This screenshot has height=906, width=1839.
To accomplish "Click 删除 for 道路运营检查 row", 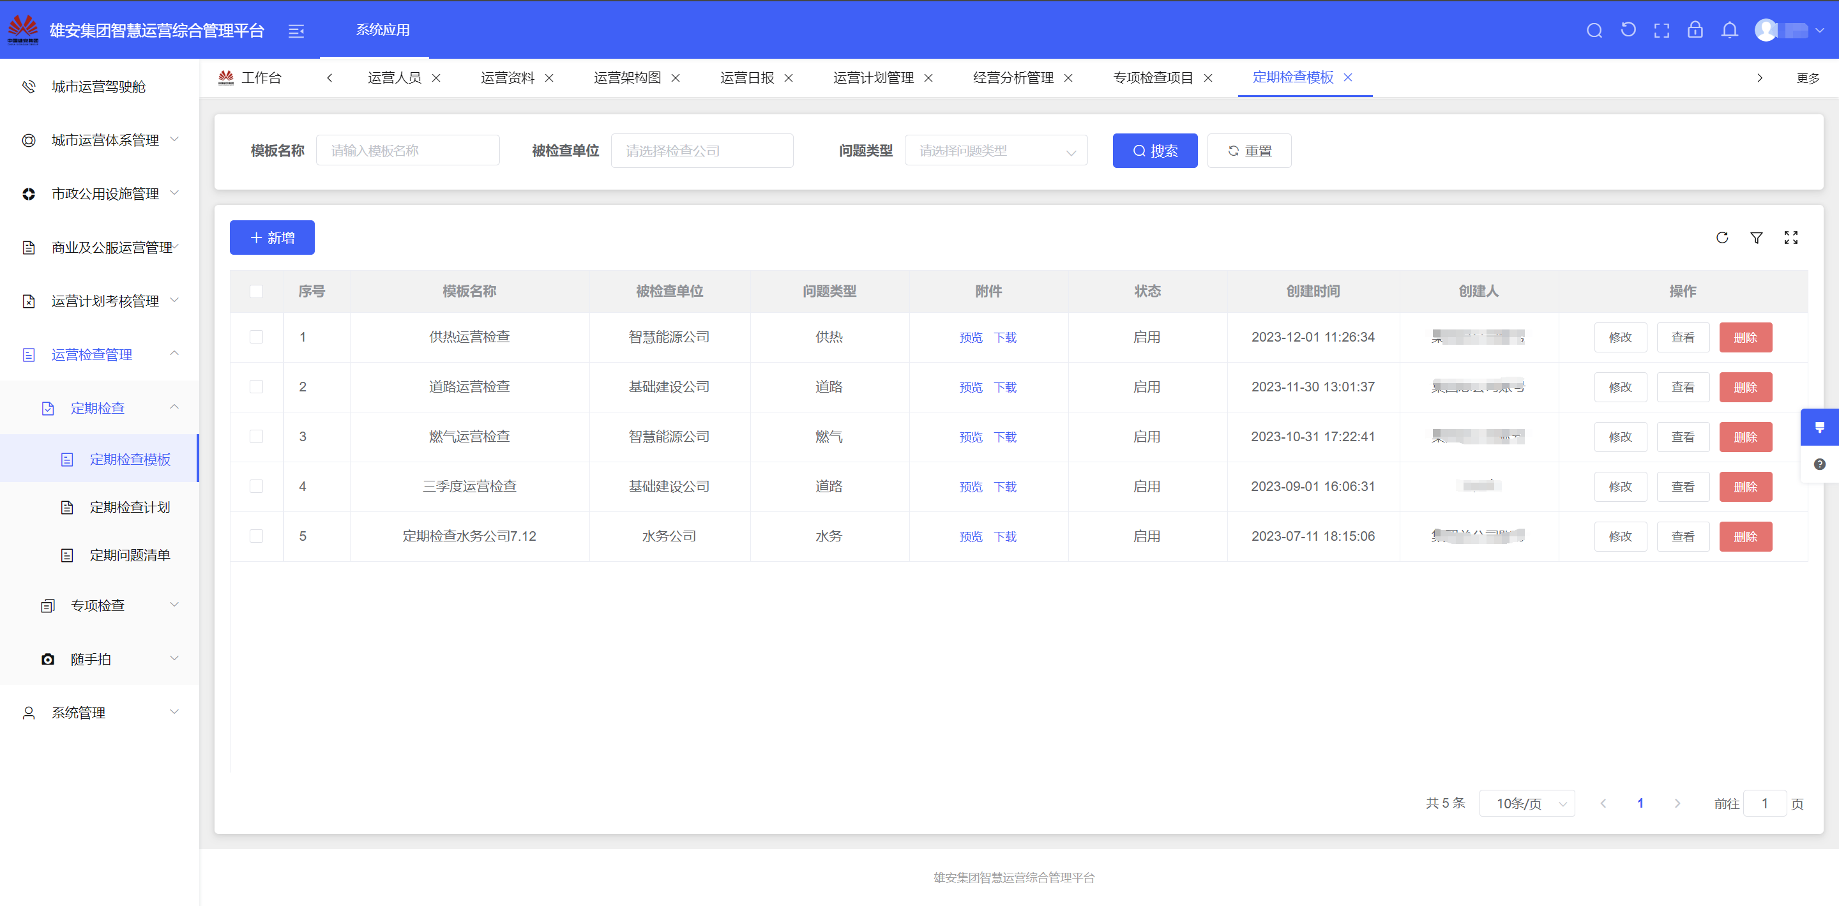I will [x=1746, y=387].
